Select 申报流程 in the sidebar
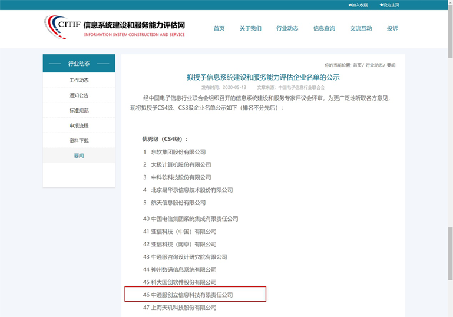This screenshot has width=453, height=317. click(x=79, y=126)
